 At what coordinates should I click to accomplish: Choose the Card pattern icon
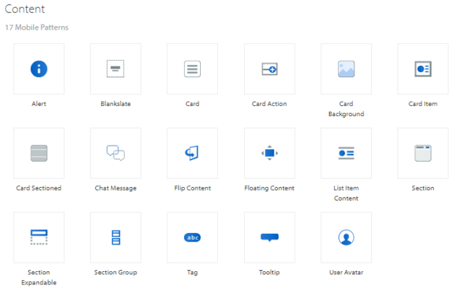193,69
